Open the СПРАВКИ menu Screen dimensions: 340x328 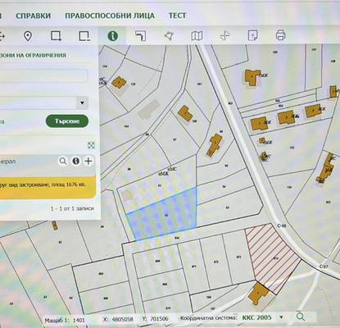click(x=34, y=16)
